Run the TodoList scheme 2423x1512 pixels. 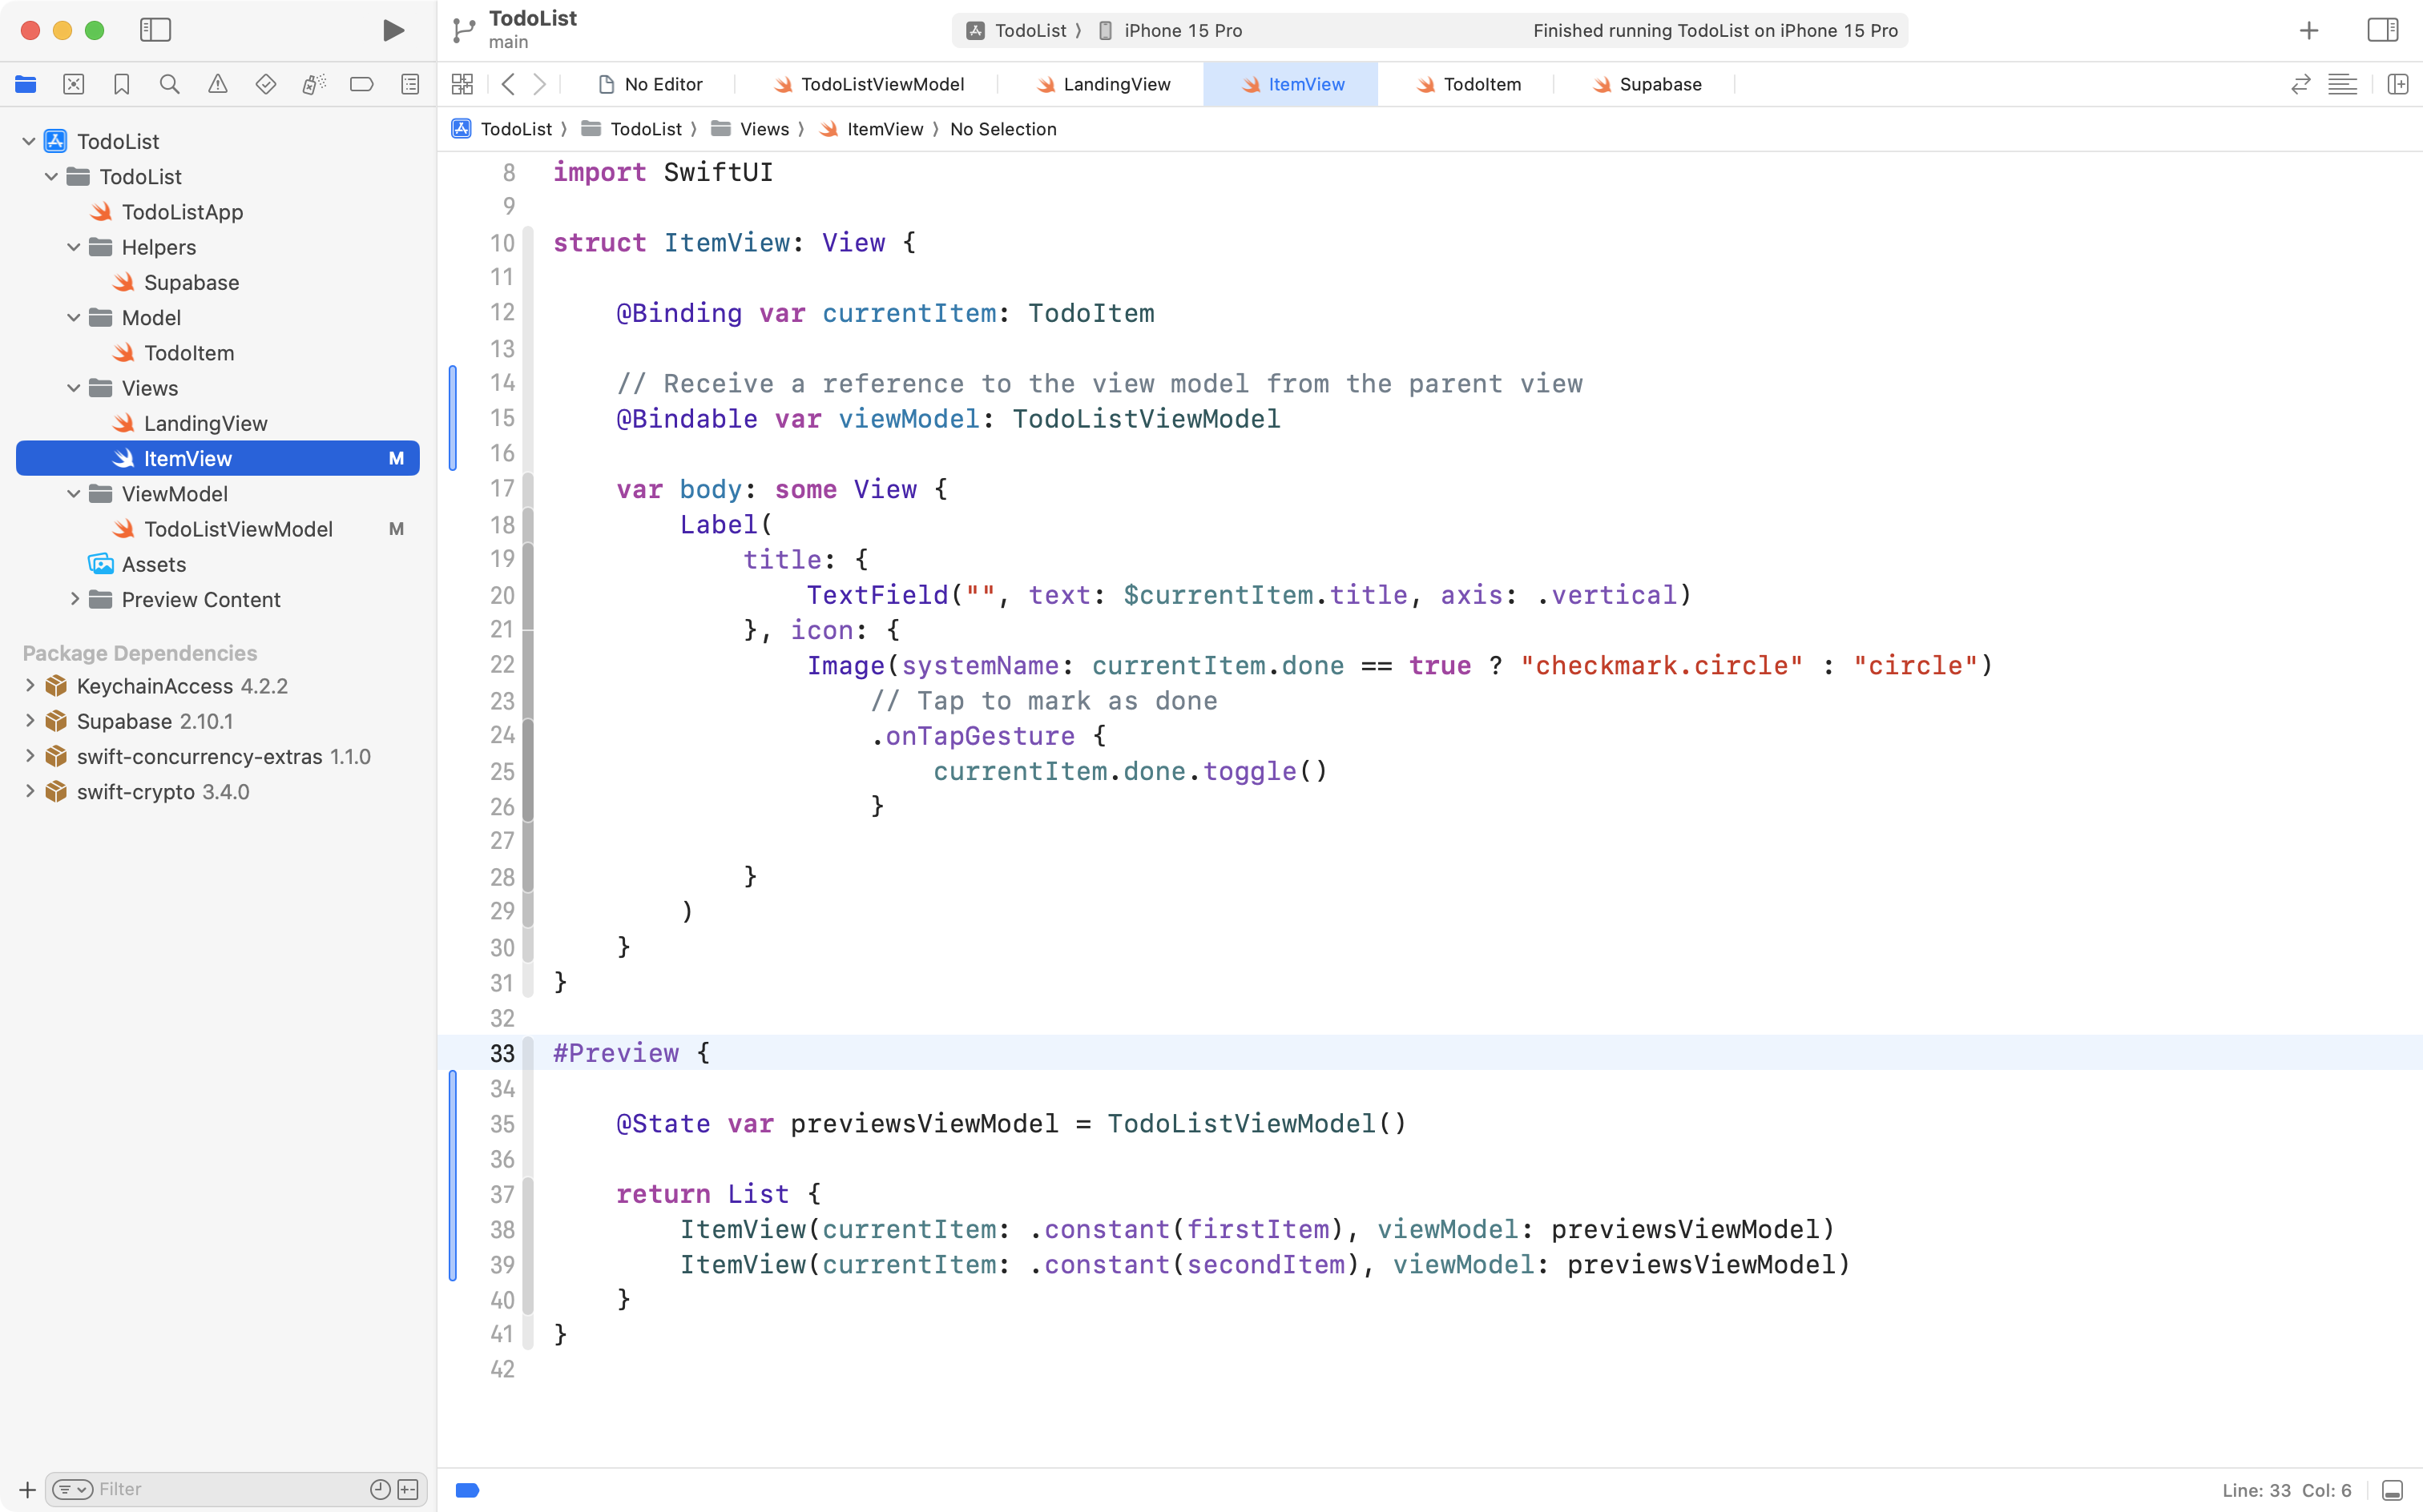click(x=392, y=30)
